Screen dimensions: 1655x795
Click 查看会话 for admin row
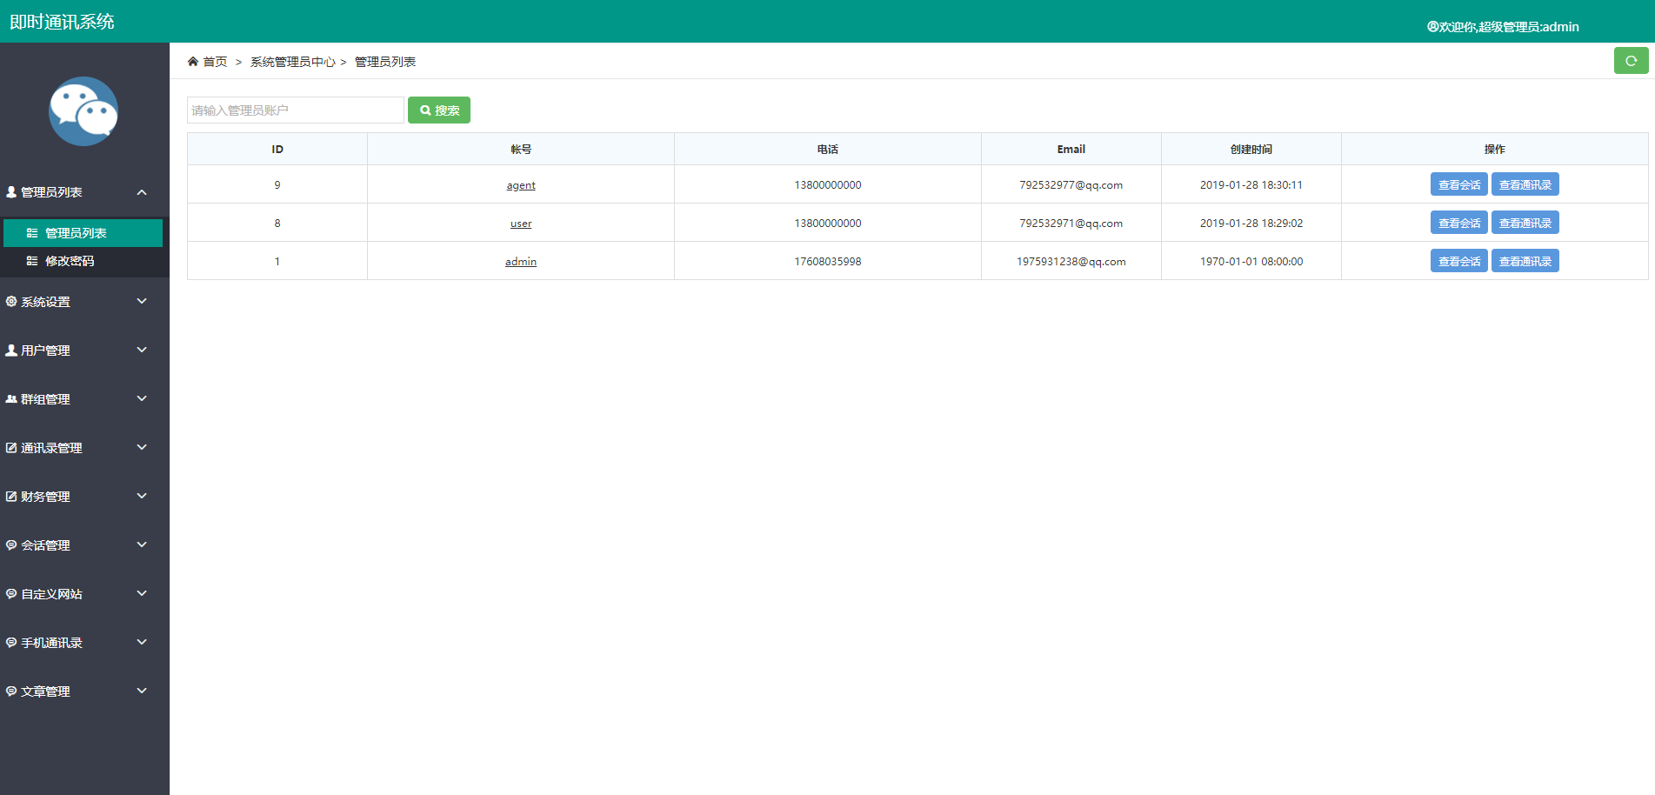point(1458,261)
